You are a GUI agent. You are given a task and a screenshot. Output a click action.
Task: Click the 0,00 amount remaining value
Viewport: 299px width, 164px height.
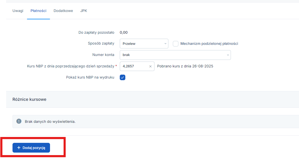124,33
